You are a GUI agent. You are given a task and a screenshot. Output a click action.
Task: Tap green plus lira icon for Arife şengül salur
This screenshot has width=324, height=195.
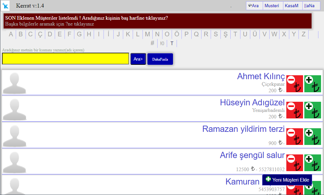coord(313,163)
